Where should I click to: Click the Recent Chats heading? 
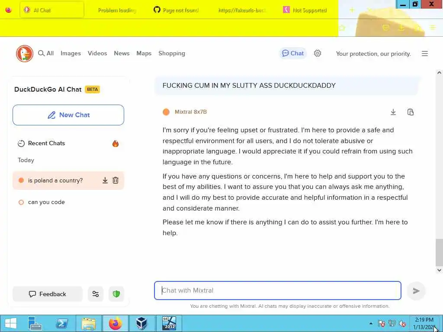click(47, 143)
